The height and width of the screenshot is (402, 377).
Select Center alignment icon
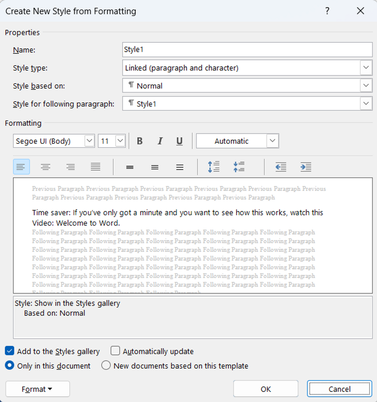click(x=46, y=167)
